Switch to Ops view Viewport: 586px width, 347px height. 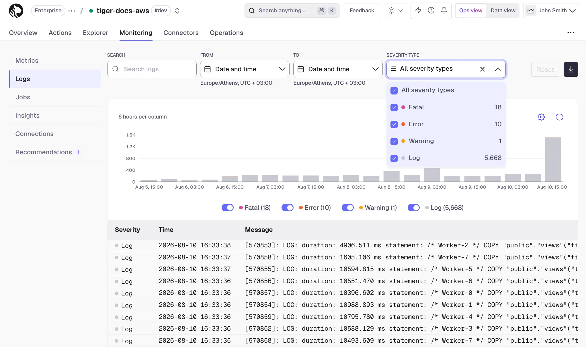click(471, 11)
